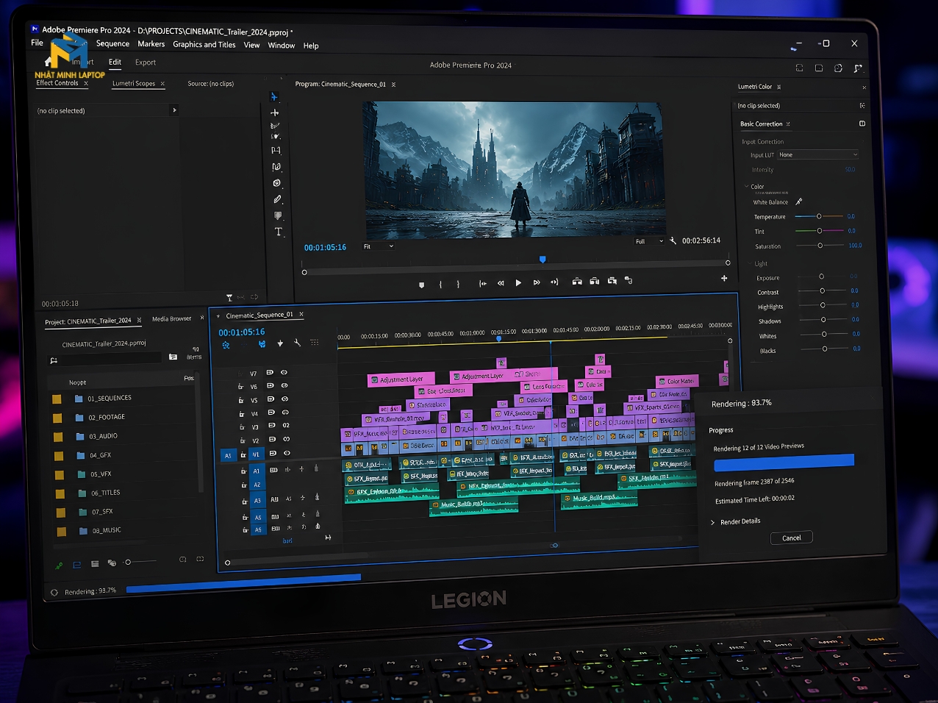Switch to the Media Browser tab
938x703 pixels.
click(171, 319)
